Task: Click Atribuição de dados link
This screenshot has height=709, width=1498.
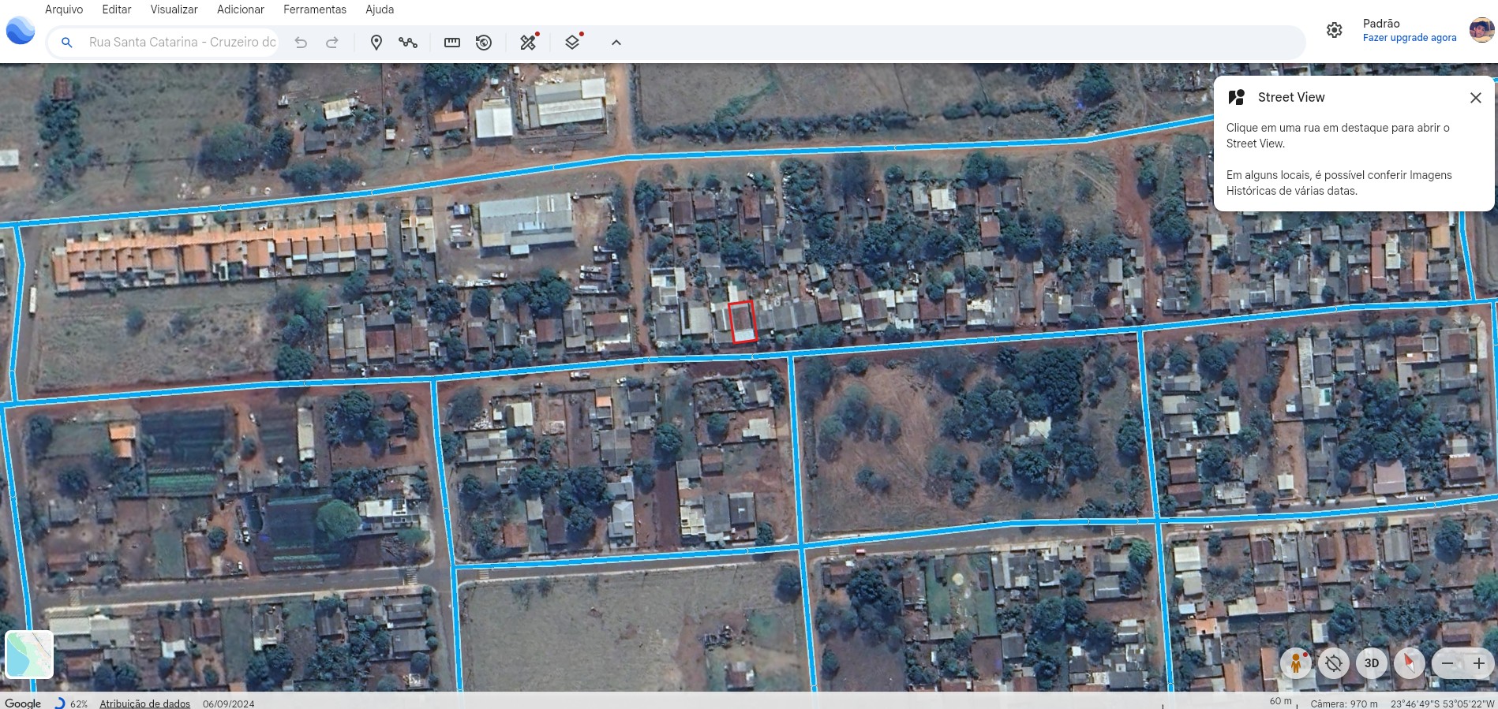Action: click(x=144, y=703)
